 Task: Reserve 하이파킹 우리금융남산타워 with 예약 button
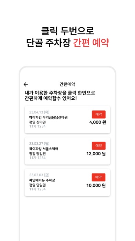tap(98, 114)
